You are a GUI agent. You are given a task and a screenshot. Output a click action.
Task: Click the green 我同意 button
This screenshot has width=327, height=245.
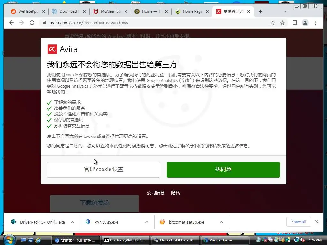(223, 170)
